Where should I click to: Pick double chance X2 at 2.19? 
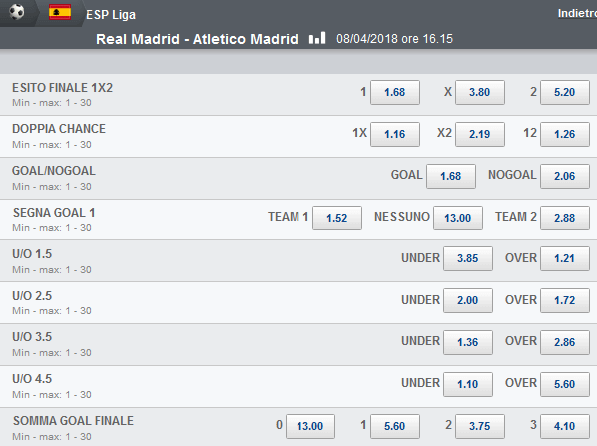click(x=480, y=134)
